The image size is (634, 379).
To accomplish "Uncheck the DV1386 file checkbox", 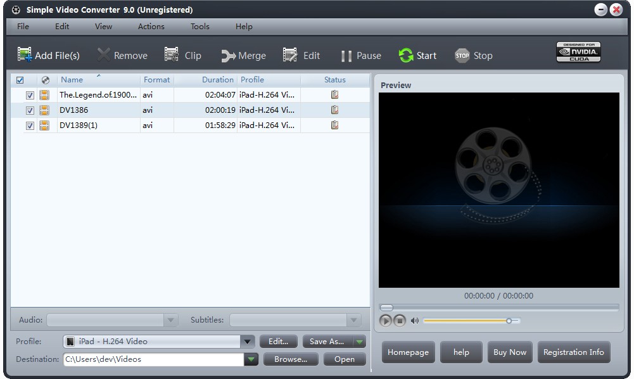I will tap(30, 110).
